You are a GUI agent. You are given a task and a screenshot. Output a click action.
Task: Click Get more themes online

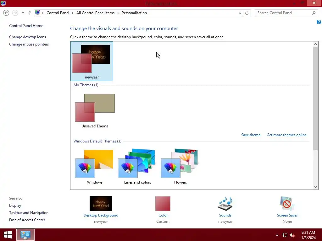click(286, 135)
